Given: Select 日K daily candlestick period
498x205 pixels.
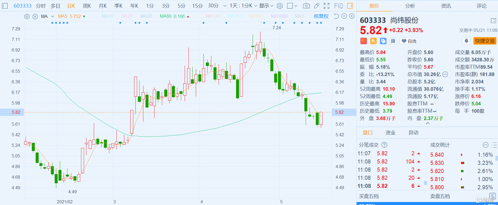Looking at the screenshot, I should click(71, 6).
